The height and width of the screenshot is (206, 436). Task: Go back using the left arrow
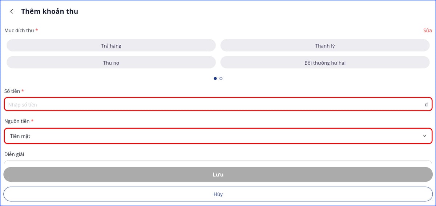tap(12, 11)
